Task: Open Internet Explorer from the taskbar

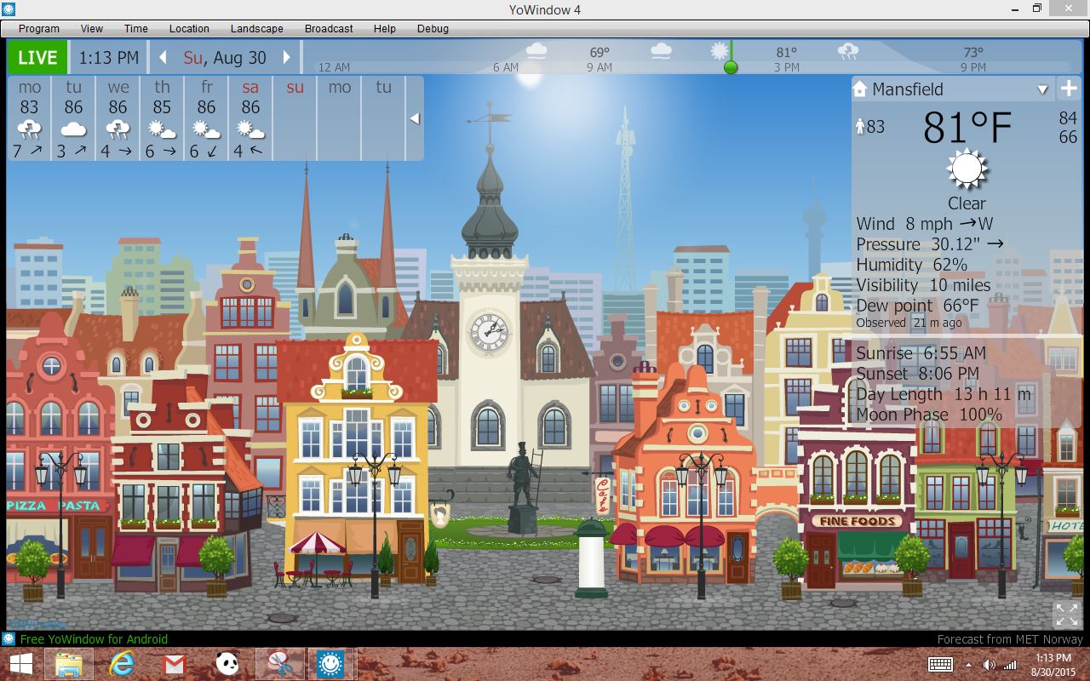Action: coord(122,663)
